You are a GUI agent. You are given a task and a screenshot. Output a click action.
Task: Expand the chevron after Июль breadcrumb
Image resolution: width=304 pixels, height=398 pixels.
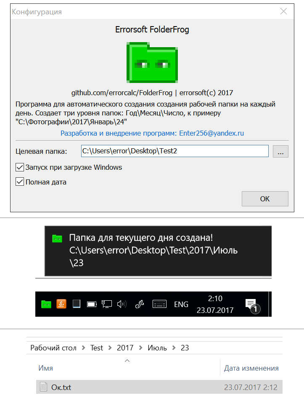coord(174,348)
